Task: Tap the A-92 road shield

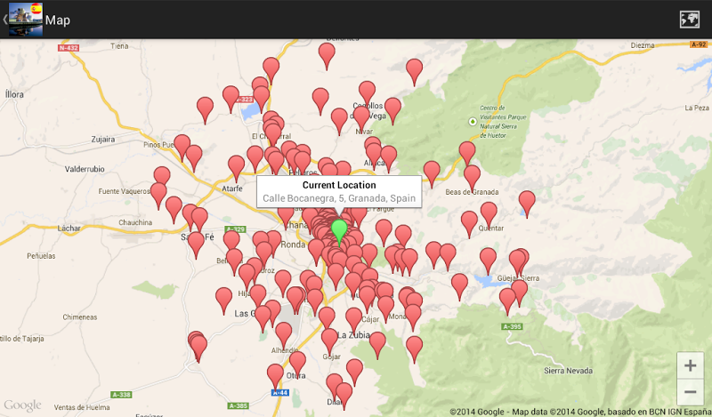Action: point(699,44)
